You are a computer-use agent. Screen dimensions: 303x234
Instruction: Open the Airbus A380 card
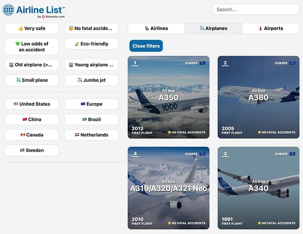[x=259, y=97]
